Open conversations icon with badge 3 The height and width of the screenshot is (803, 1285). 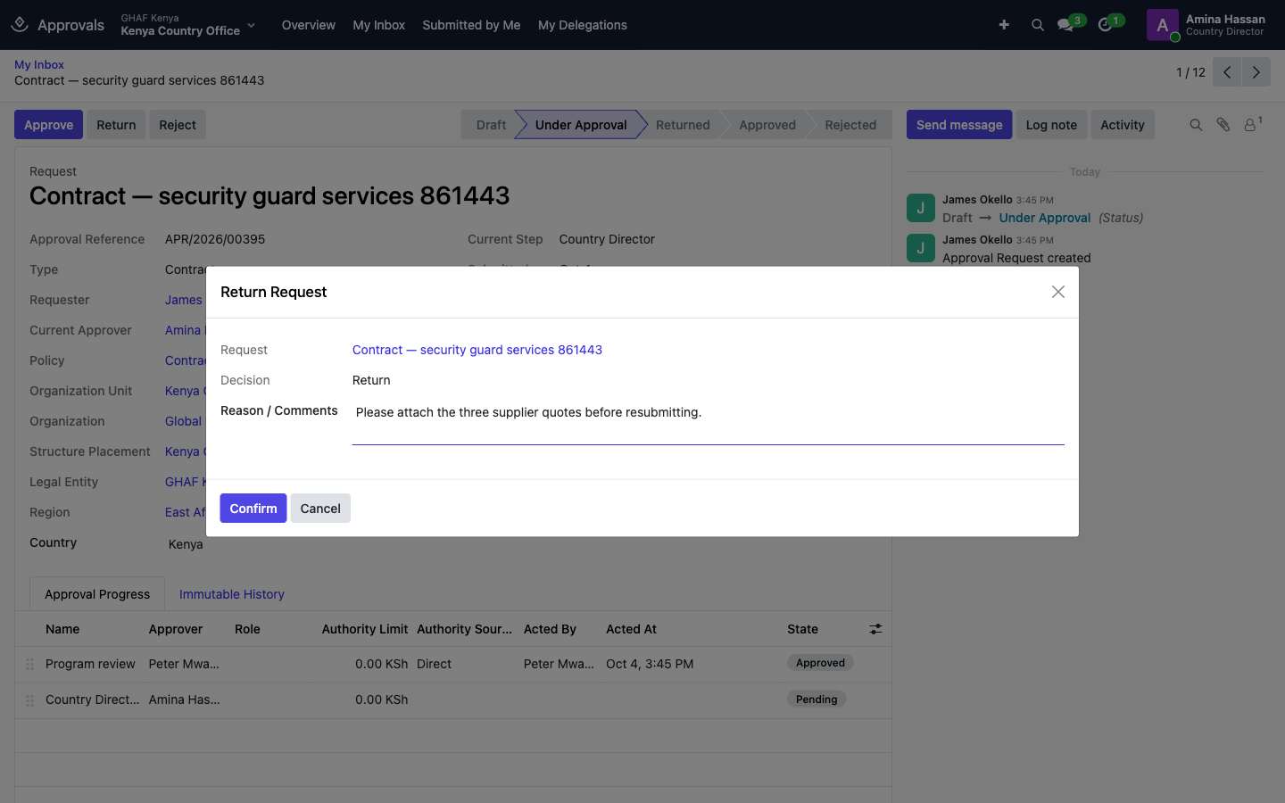pos(1065,25)
